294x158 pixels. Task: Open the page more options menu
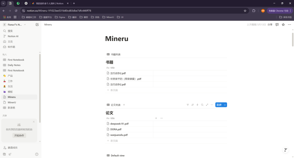tap(289, 24)
